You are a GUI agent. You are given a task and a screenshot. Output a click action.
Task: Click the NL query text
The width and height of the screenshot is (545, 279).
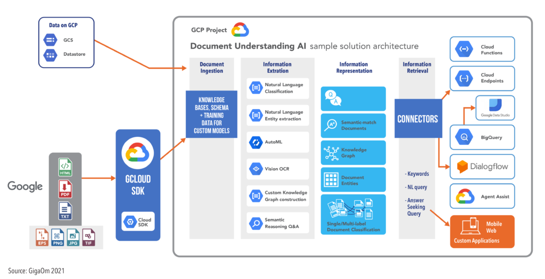(416, 187)
